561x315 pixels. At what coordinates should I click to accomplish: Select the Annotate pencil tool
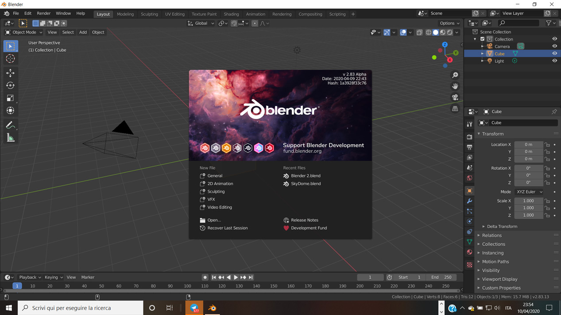[11, 125]
